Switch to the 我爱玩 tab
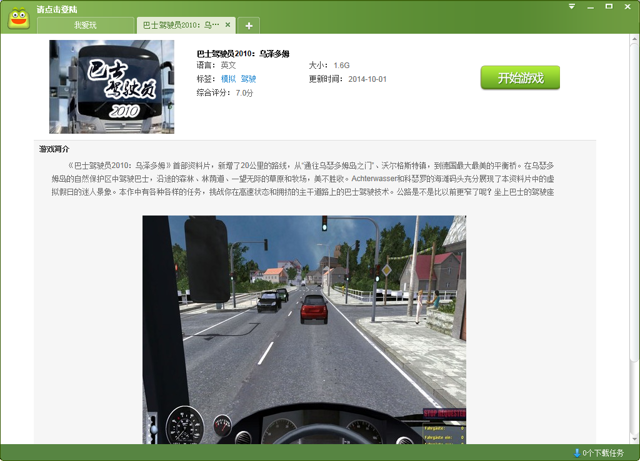 tap(85, 26)
